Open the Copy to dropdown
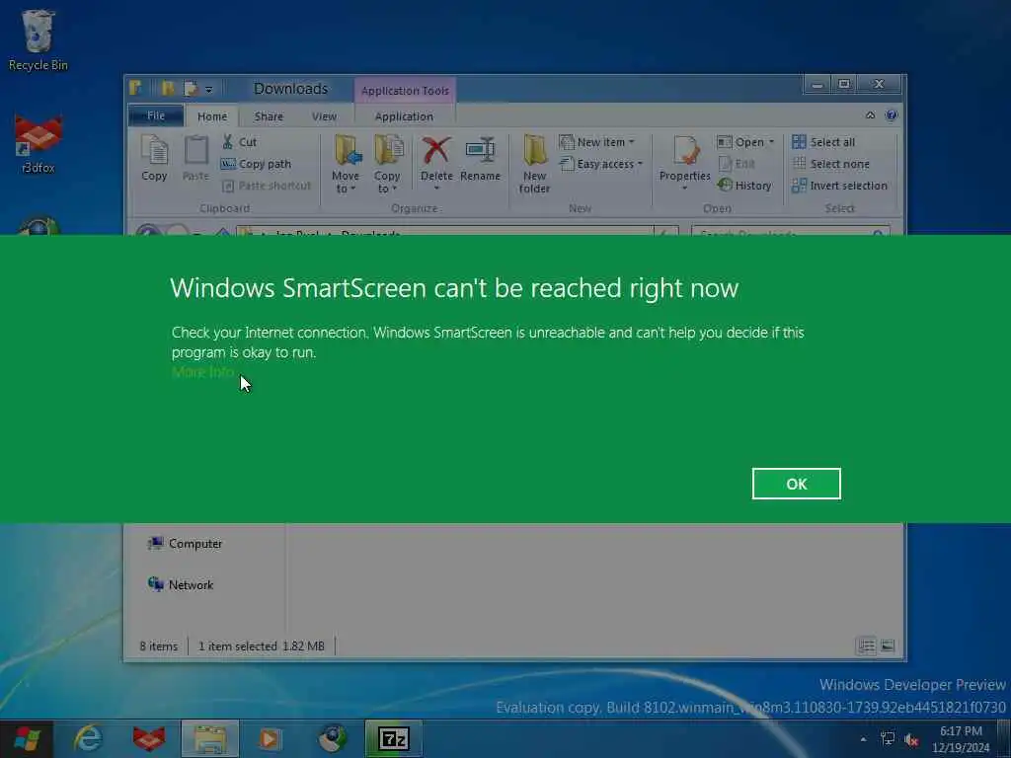The width and height of the screenshot is (1011, 758). click(x=387, y=164)
